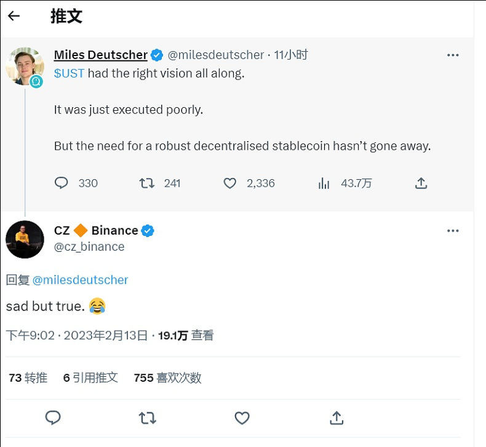This screenshot has width=486, height=447.
Task: Open @milesdeutscher mention in reply line
Action: click(80, 280)
